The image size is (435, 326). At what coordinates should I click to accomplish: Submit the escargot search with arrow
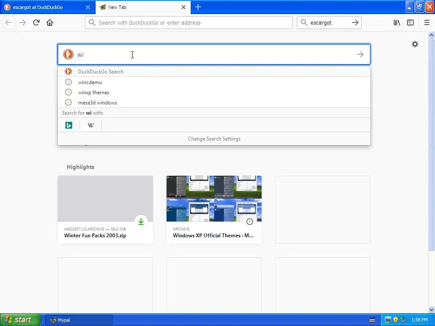click(x=355, y=22)
